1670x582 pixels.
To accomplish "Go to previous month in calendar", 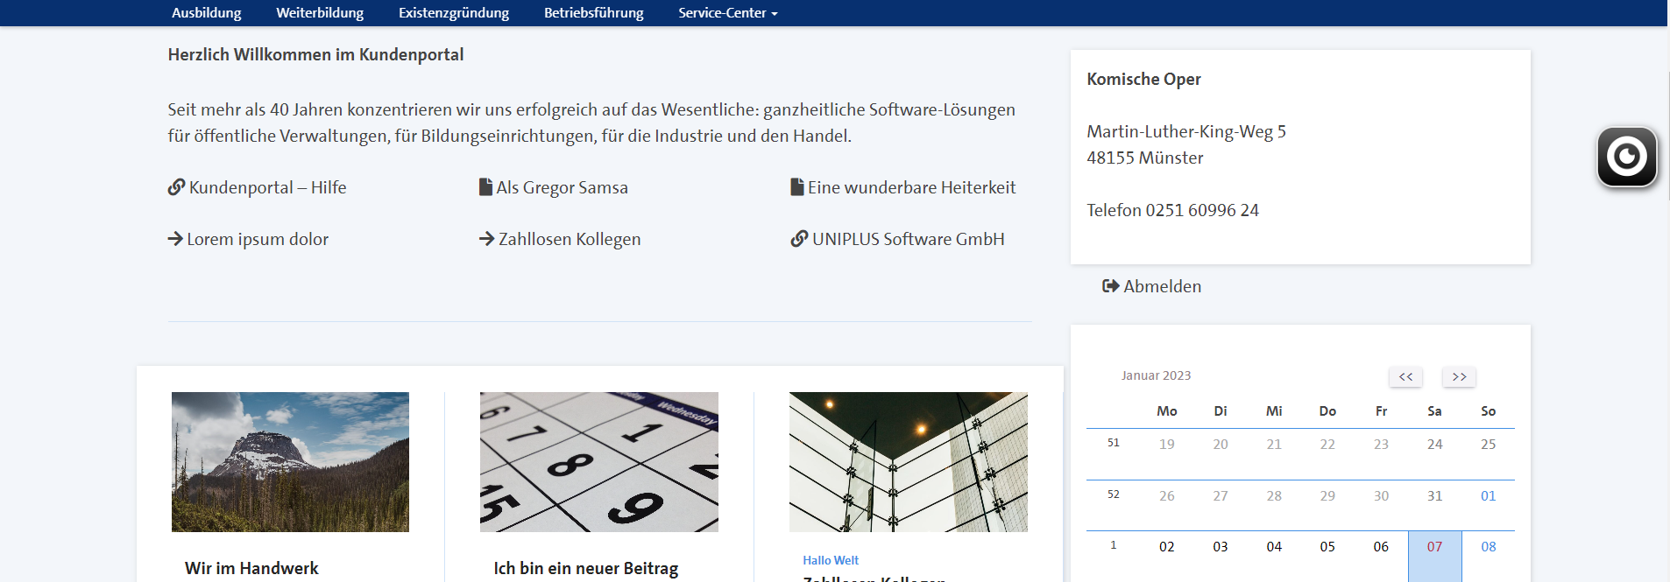I will [1405, 376].
